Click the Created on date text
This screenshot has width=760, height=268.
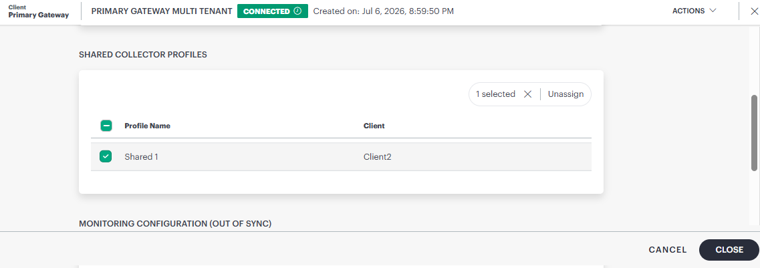click(384, 11)
